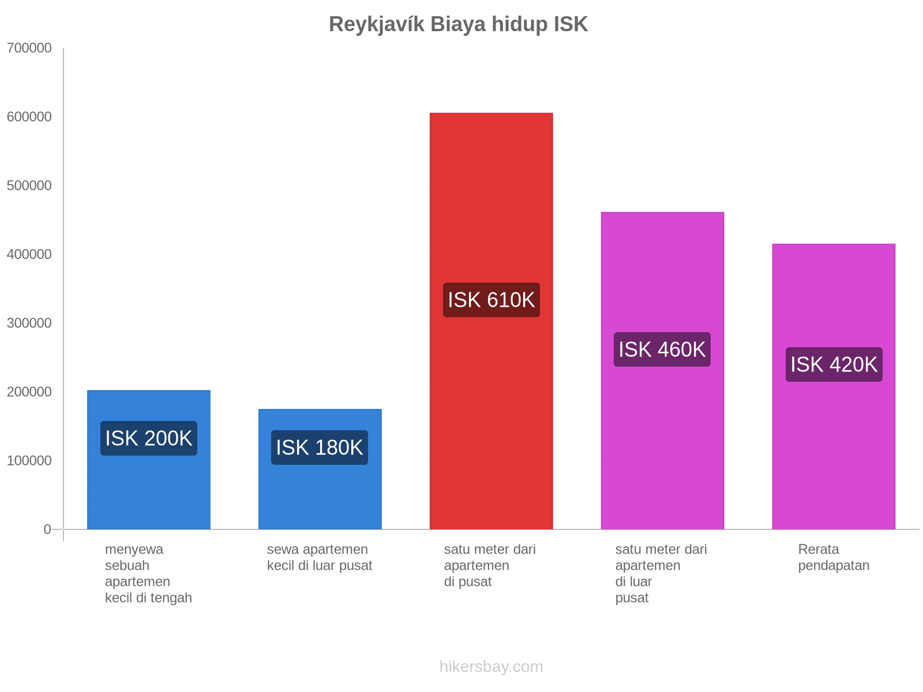
Task: Click the chart title Reykjavík Biaya hidup ISK
Action: [459, 24]
